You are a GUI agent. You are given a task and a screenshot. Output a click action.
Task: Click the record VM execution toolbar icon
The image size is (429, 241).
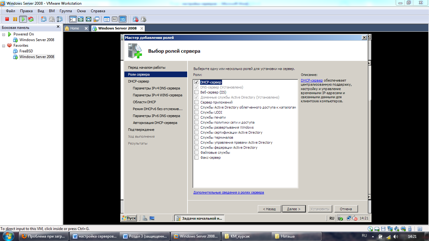click(135, 19)
